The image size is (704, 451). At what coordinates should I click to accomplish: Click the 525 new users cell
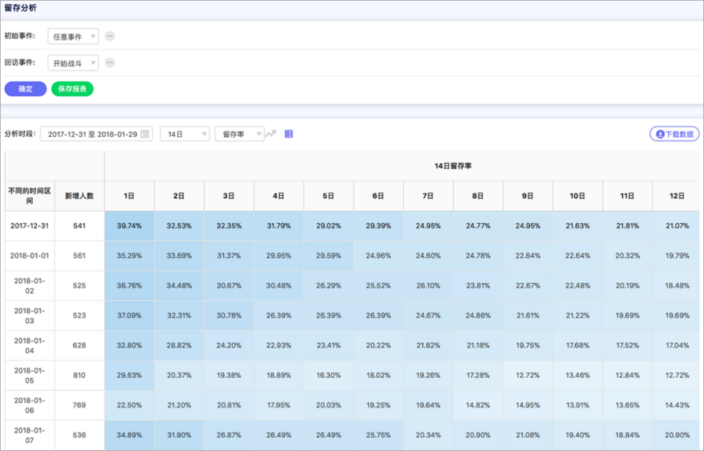pos(79,285)
